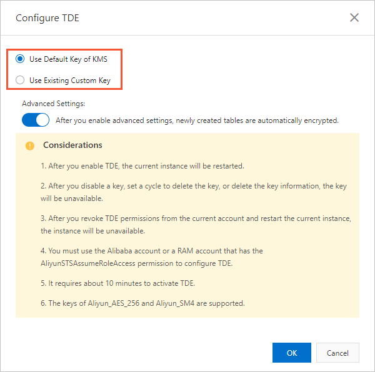Click the Alibaba or RAM account consideration line

pos(152,251)
